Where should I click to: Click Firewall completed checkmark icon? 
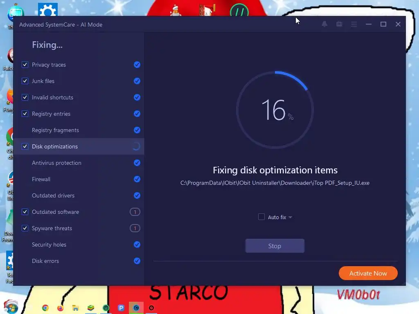click(x=137, y=179)
